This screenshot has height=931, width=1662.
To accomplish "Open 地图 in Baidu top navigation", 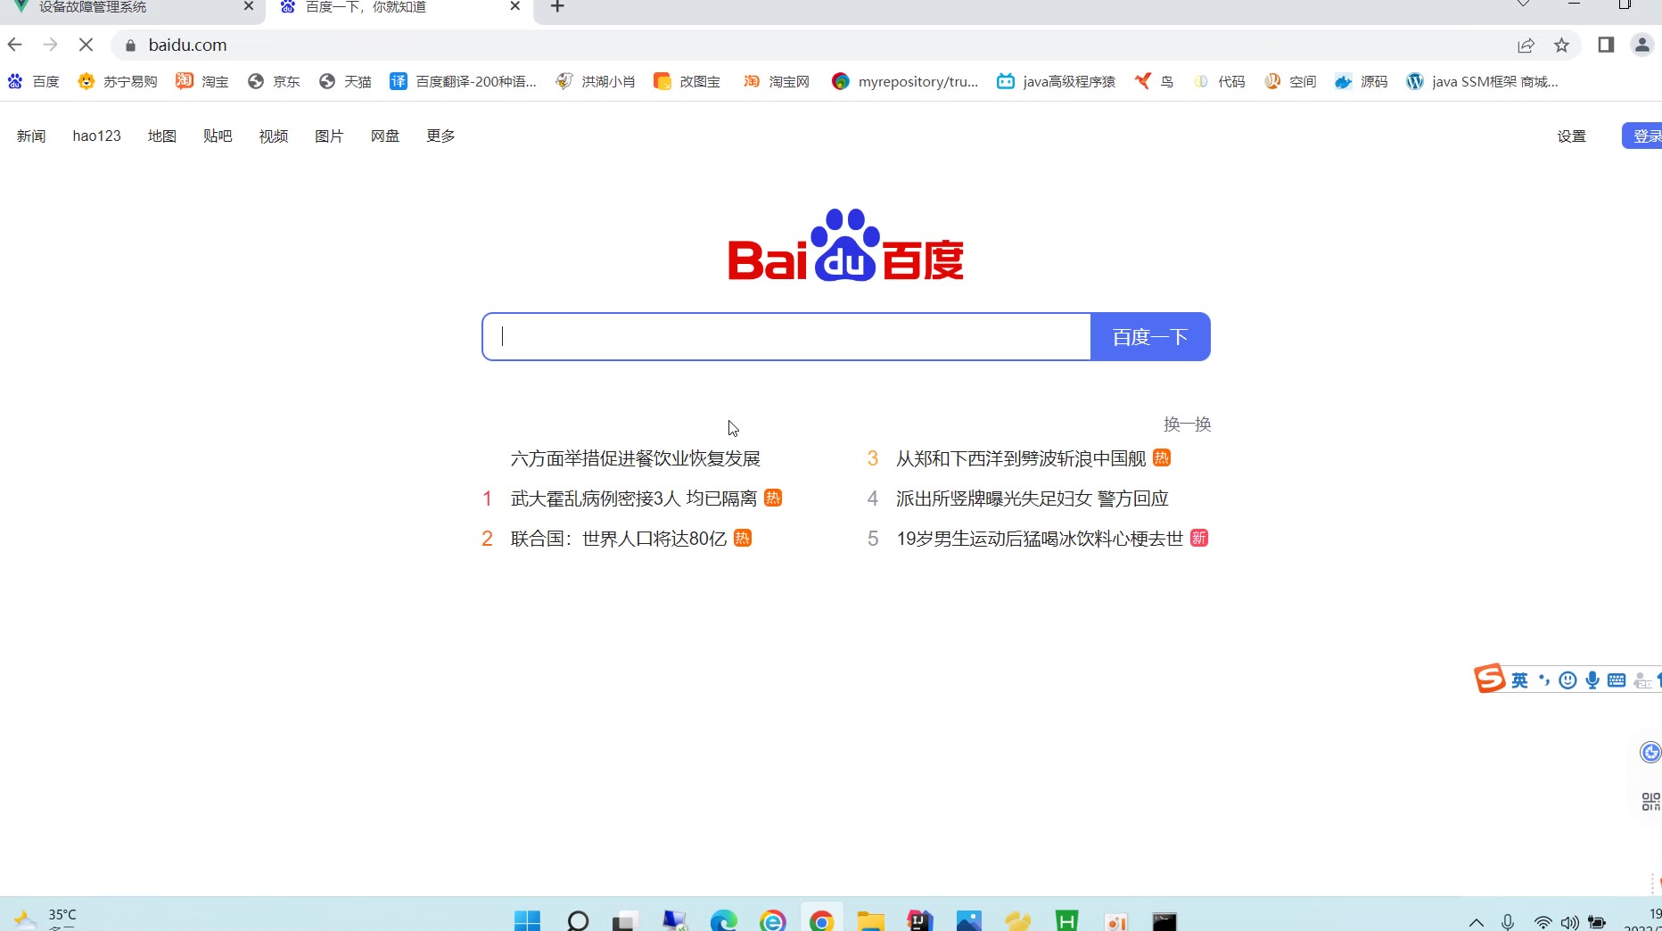I will (162, 136).
